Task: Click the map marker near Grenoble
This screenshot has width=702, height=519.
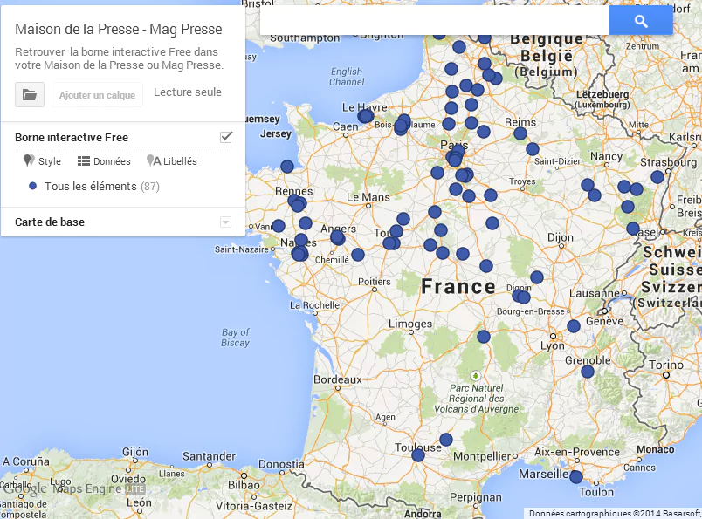Action: pyautogui.click(x=588, y=372)
